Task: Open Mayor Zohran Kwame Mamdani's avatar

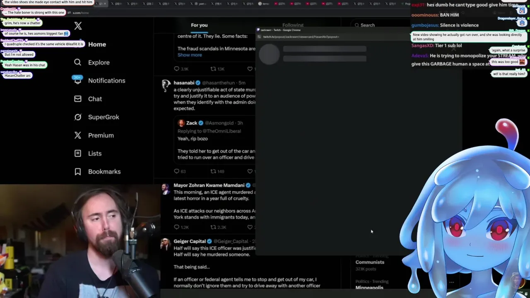Action: [165, 189]
